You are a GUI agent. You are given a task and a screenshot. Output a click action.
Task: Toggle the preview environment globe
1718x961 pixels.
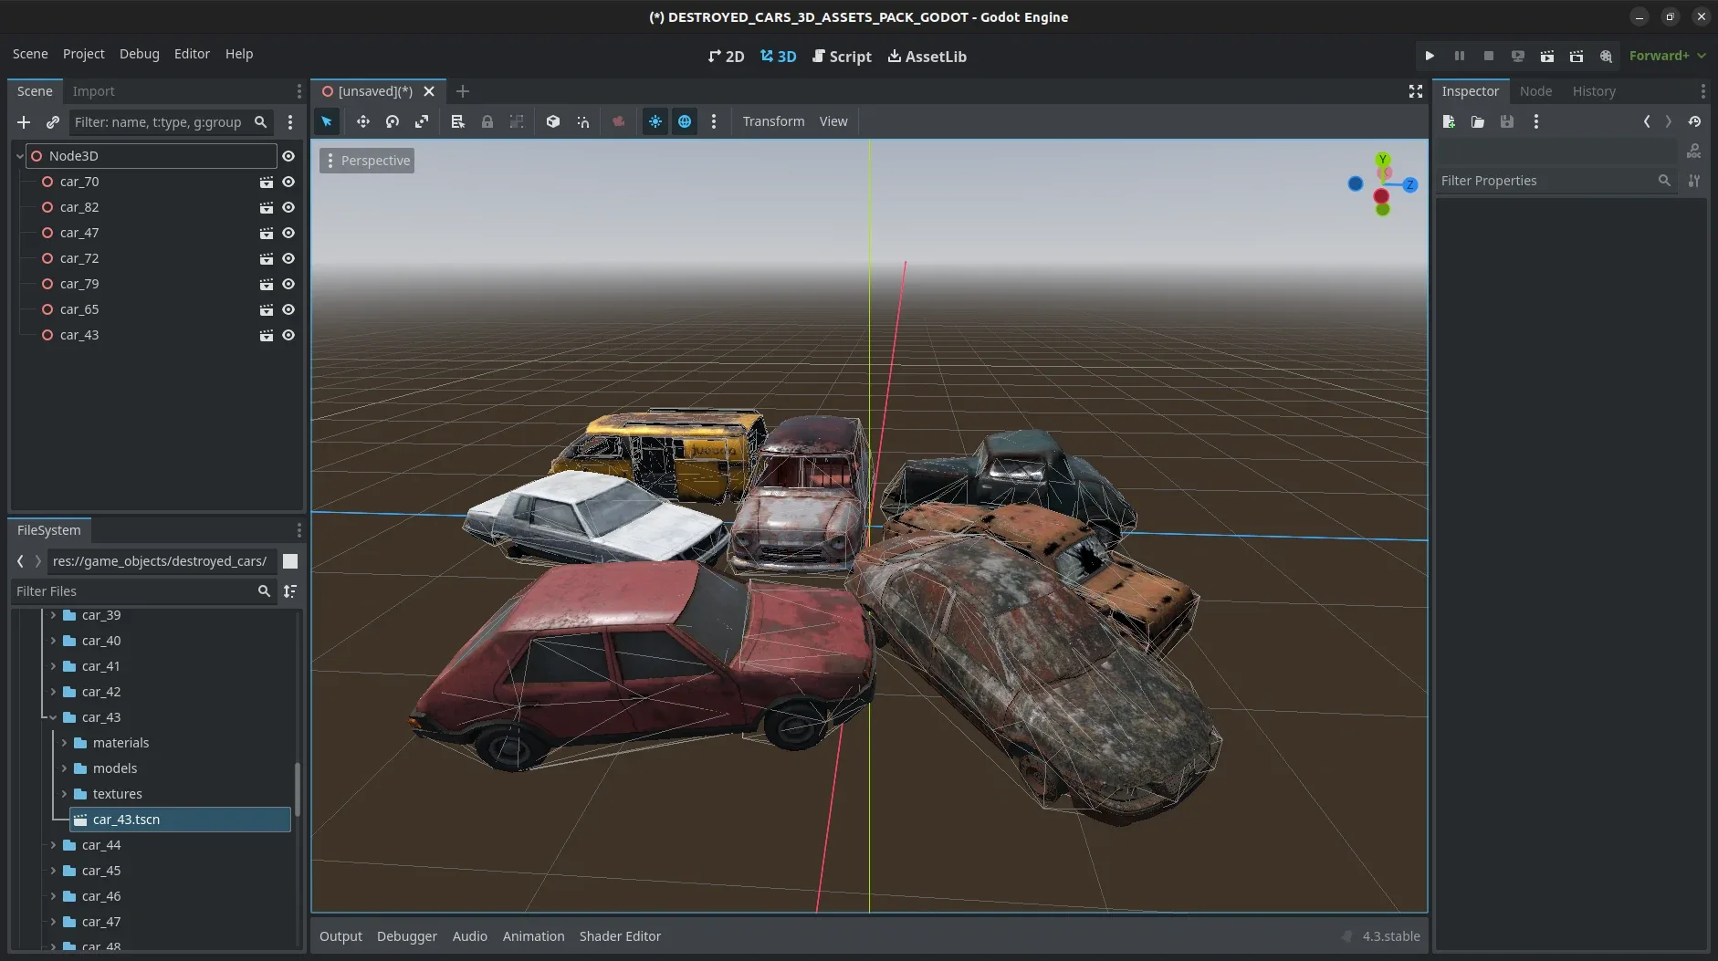pyautogui.click(x=685, y=121)
